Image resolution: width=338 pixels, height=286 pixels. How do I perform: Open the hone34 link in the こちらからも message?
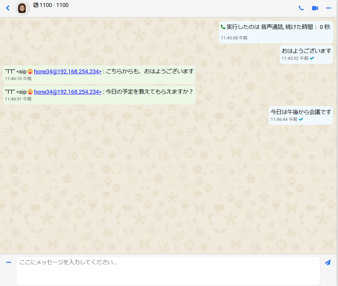68,71
